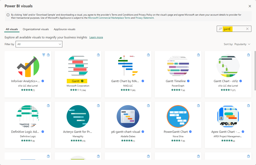The image size is (256, 165).
Task: Open the Acterys Gantt teal thumbnail
Action: click(78, 116)
